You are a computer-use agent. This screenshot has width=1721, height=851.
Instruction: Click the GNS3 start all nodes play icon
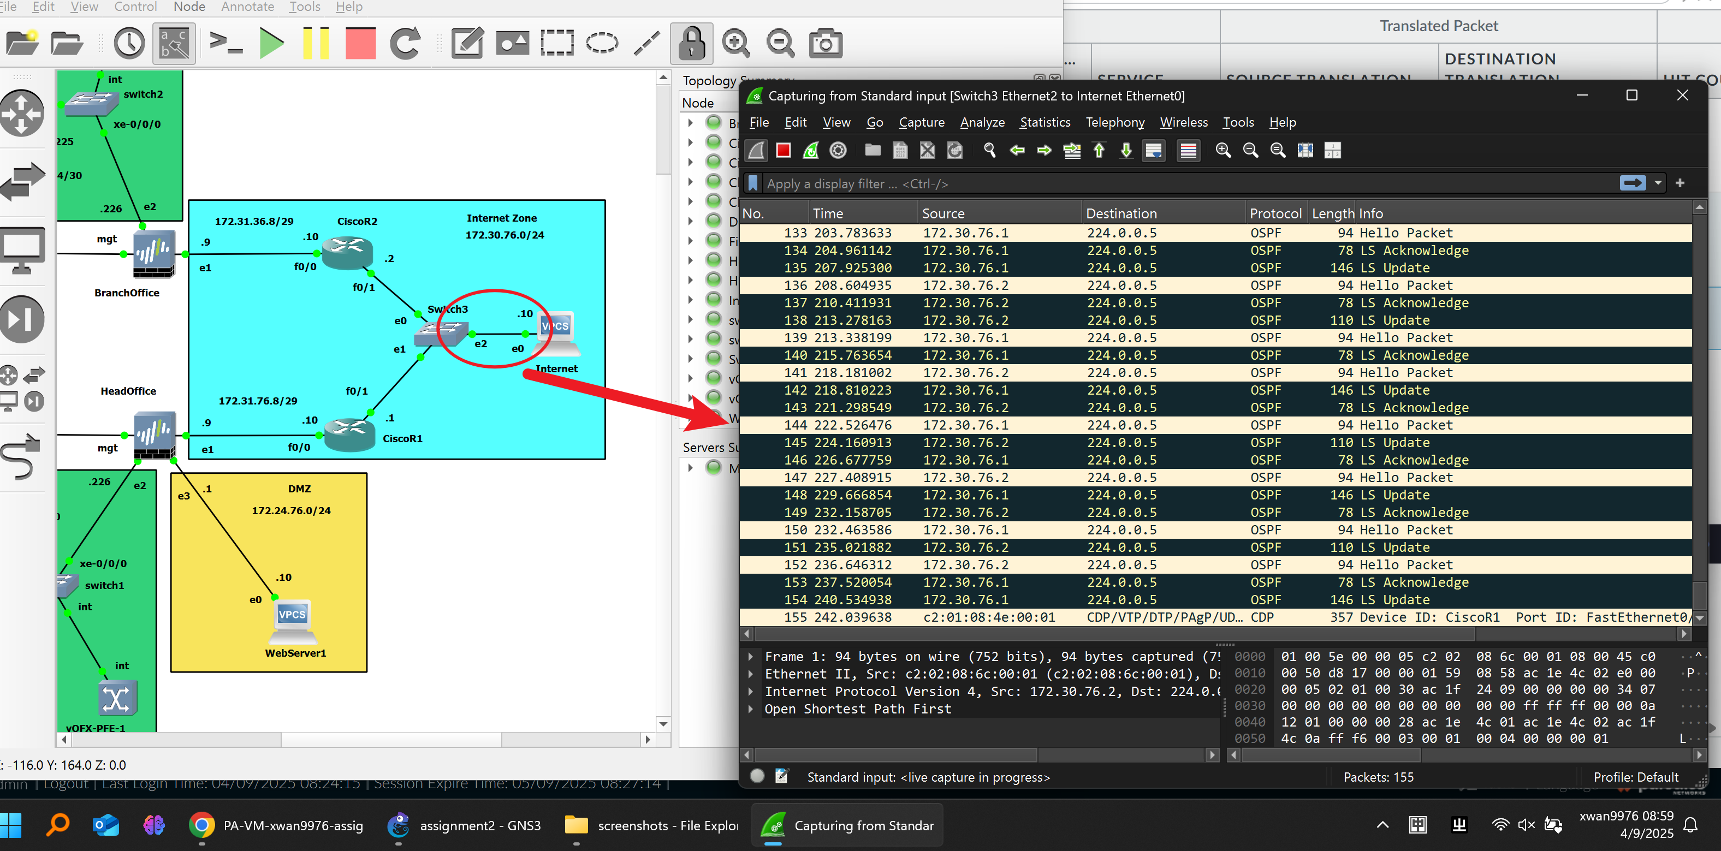pyautogui.click(x=271, y=44)
